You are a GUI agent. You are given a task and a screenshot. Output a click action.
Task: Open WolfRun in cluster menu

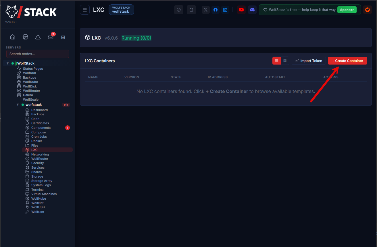(29, 73)
